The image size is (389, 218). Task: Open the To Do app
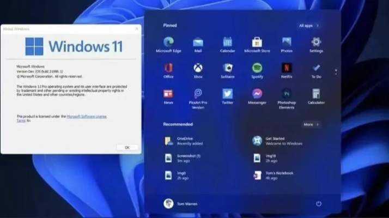316,71
